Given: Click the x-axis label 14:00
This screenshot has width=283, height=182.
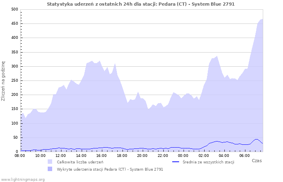Looking at the screenshot, I should pyautogui.click(x=81, y=156).
